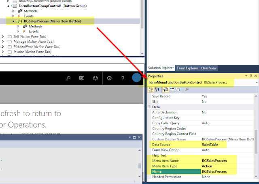The height and width of the screenshot is (184, 259).
Task: Click the Data Source value SalesTable
Action: pyautogui.click(x=210, y=144)
